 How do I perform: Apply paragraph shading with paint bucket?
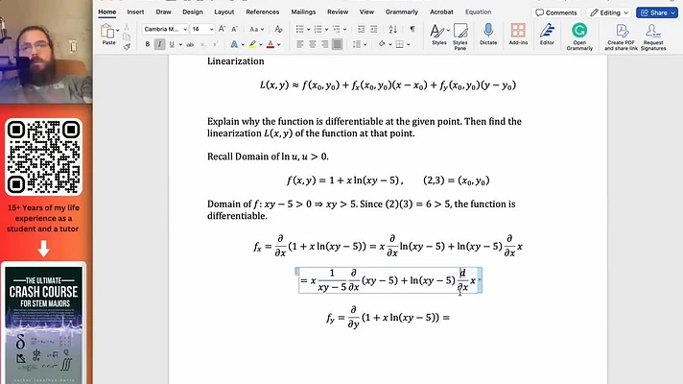382,44
